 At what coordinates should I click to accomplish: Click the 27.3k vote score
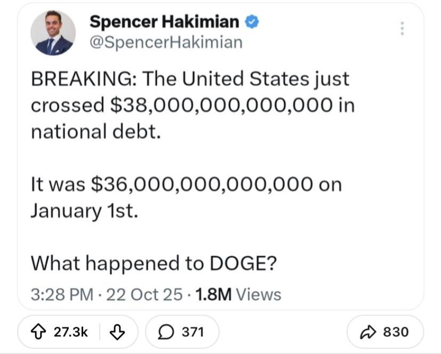pos(71,332)
